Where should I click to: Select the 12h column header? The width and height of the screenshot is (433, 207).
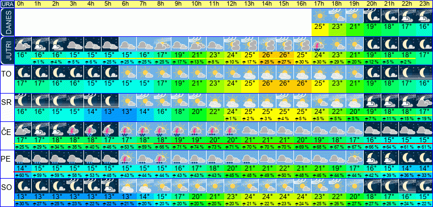tap(233, 4)
